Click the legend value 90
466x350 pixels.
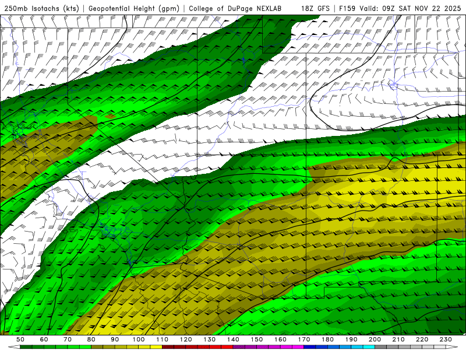coord(115,339)
